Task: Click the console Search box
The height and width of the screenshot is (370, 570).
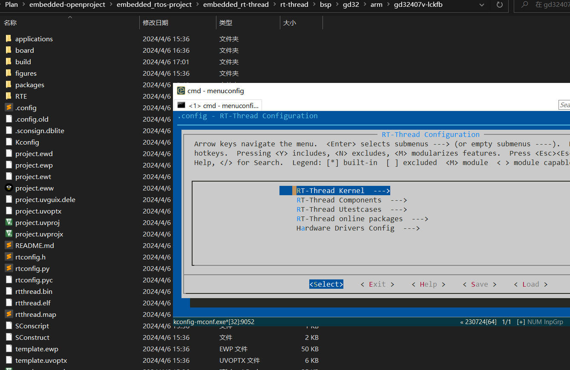Action: 564,105
